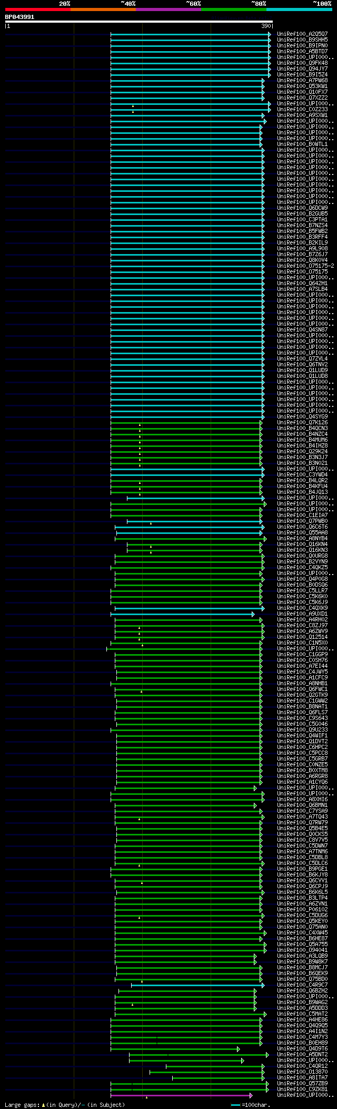Select the UniRef100_A9UXD1 label
The width and height of the screenshot is (337, 1109).
click(302, 614)
